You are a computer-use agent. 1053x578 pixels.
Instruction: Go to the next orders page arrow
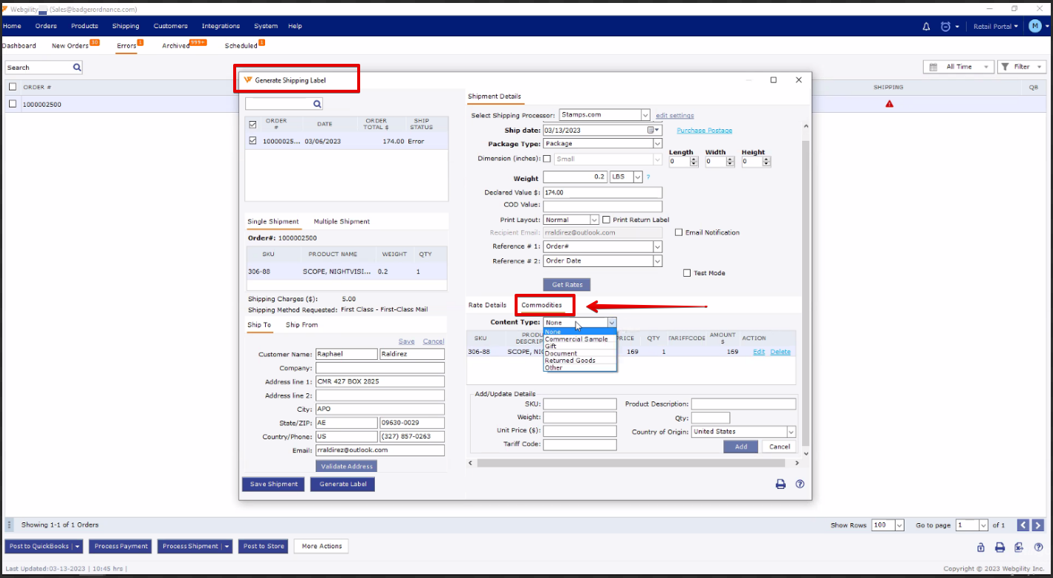tap(1037, 525)
